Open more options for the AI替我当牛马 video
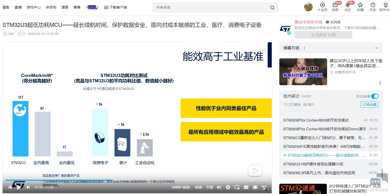The height and width of the screenshot is (194, 390). coord(380,83)
